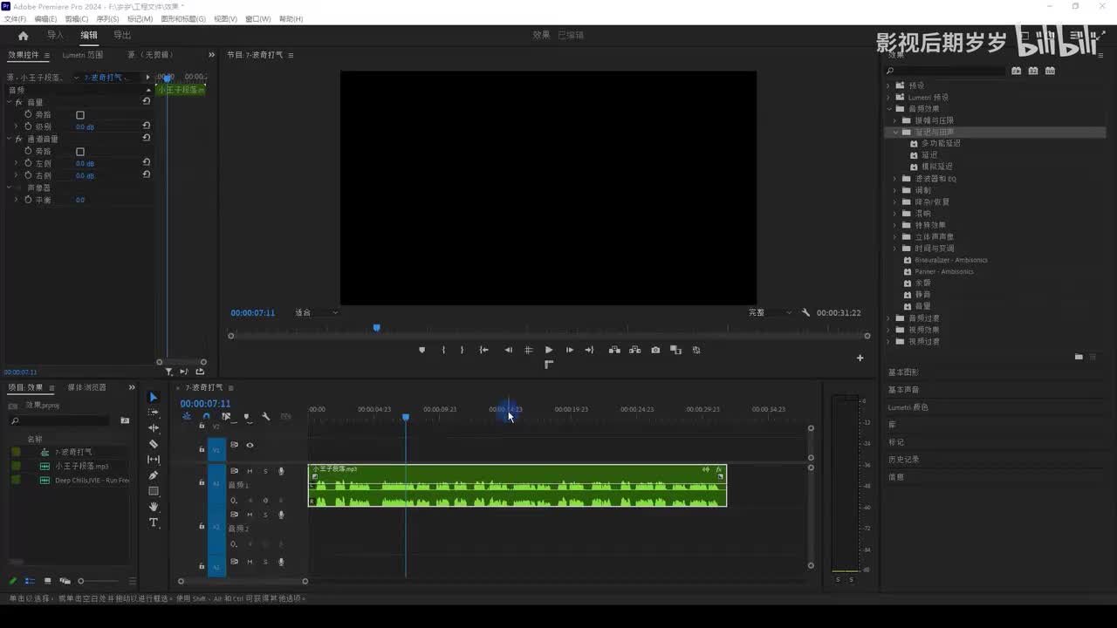Open timeline display settings wrench icon
The image size is (1117, 628).
tap(265, 417)
